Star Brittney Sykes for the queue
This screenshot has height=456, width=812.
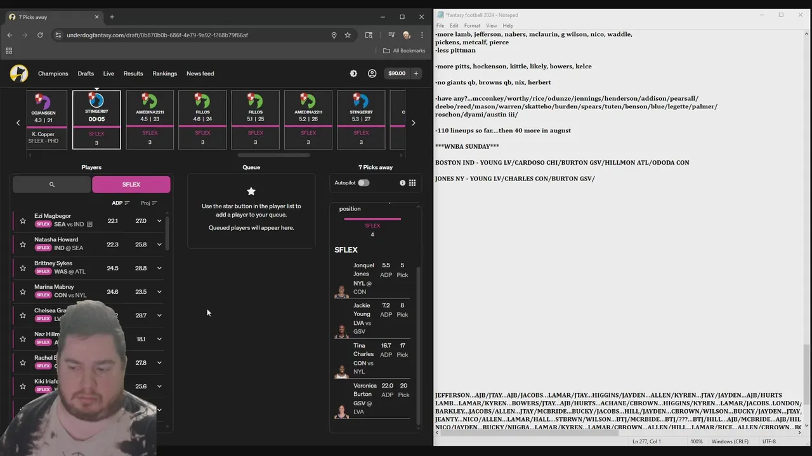[x=23, y=268]
